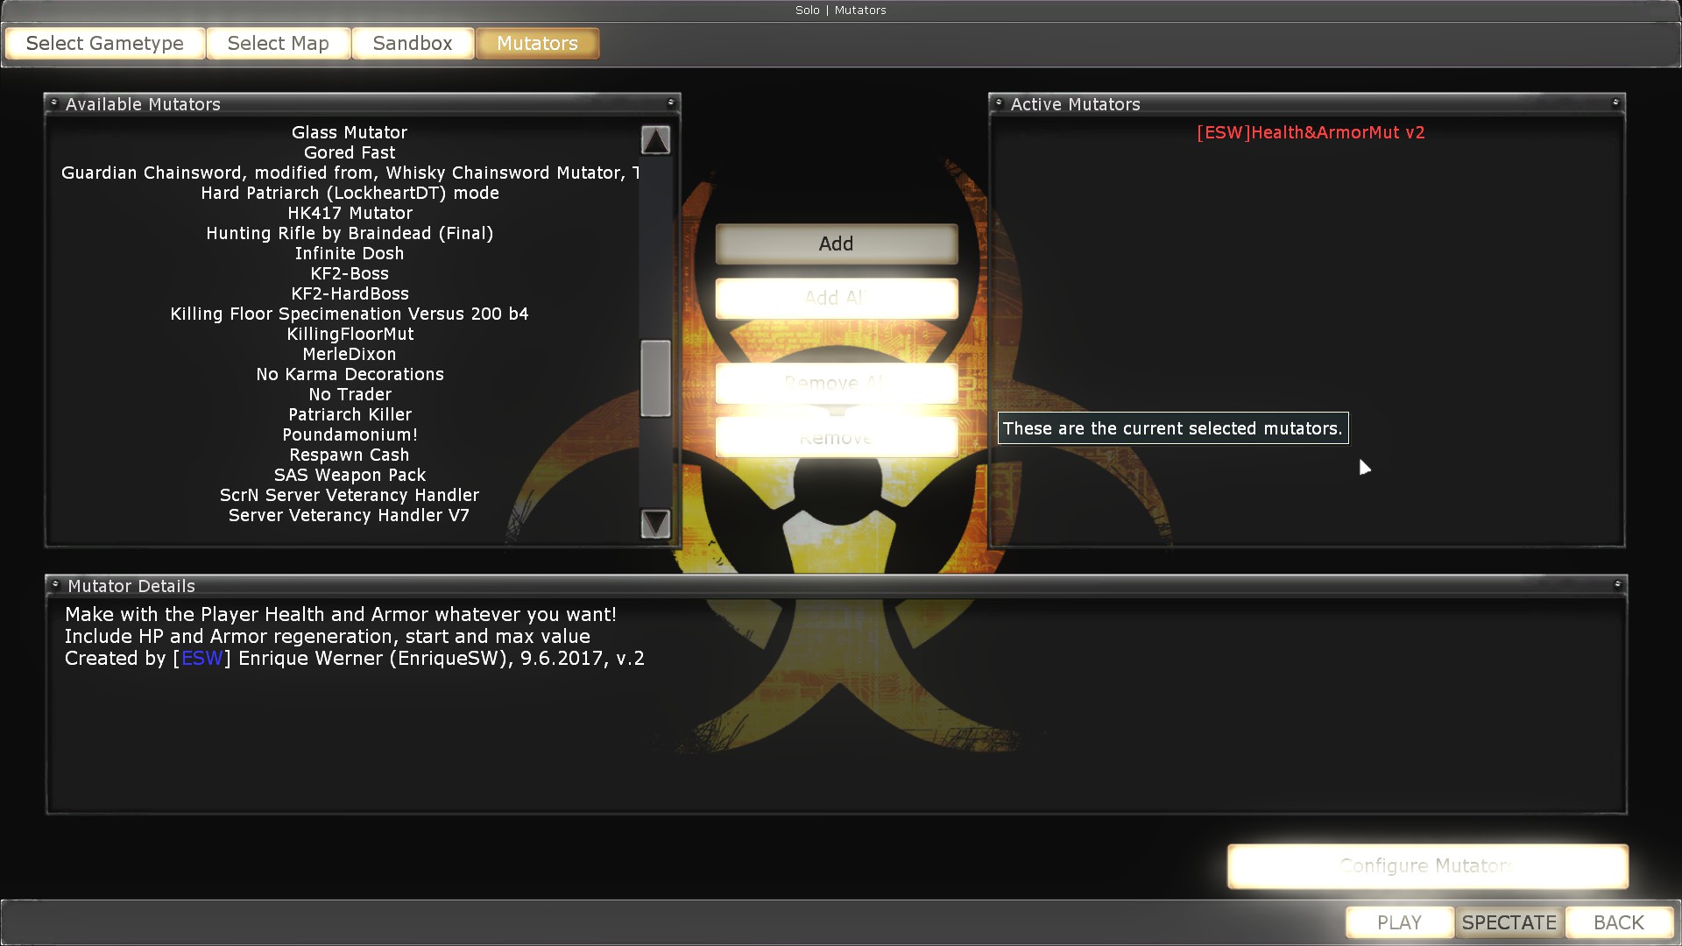Select the Poundamonium! mutator

350,434
